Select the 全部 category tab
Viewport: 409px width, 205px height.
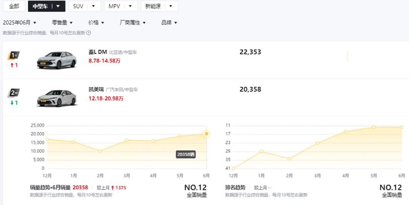(14, 6)
